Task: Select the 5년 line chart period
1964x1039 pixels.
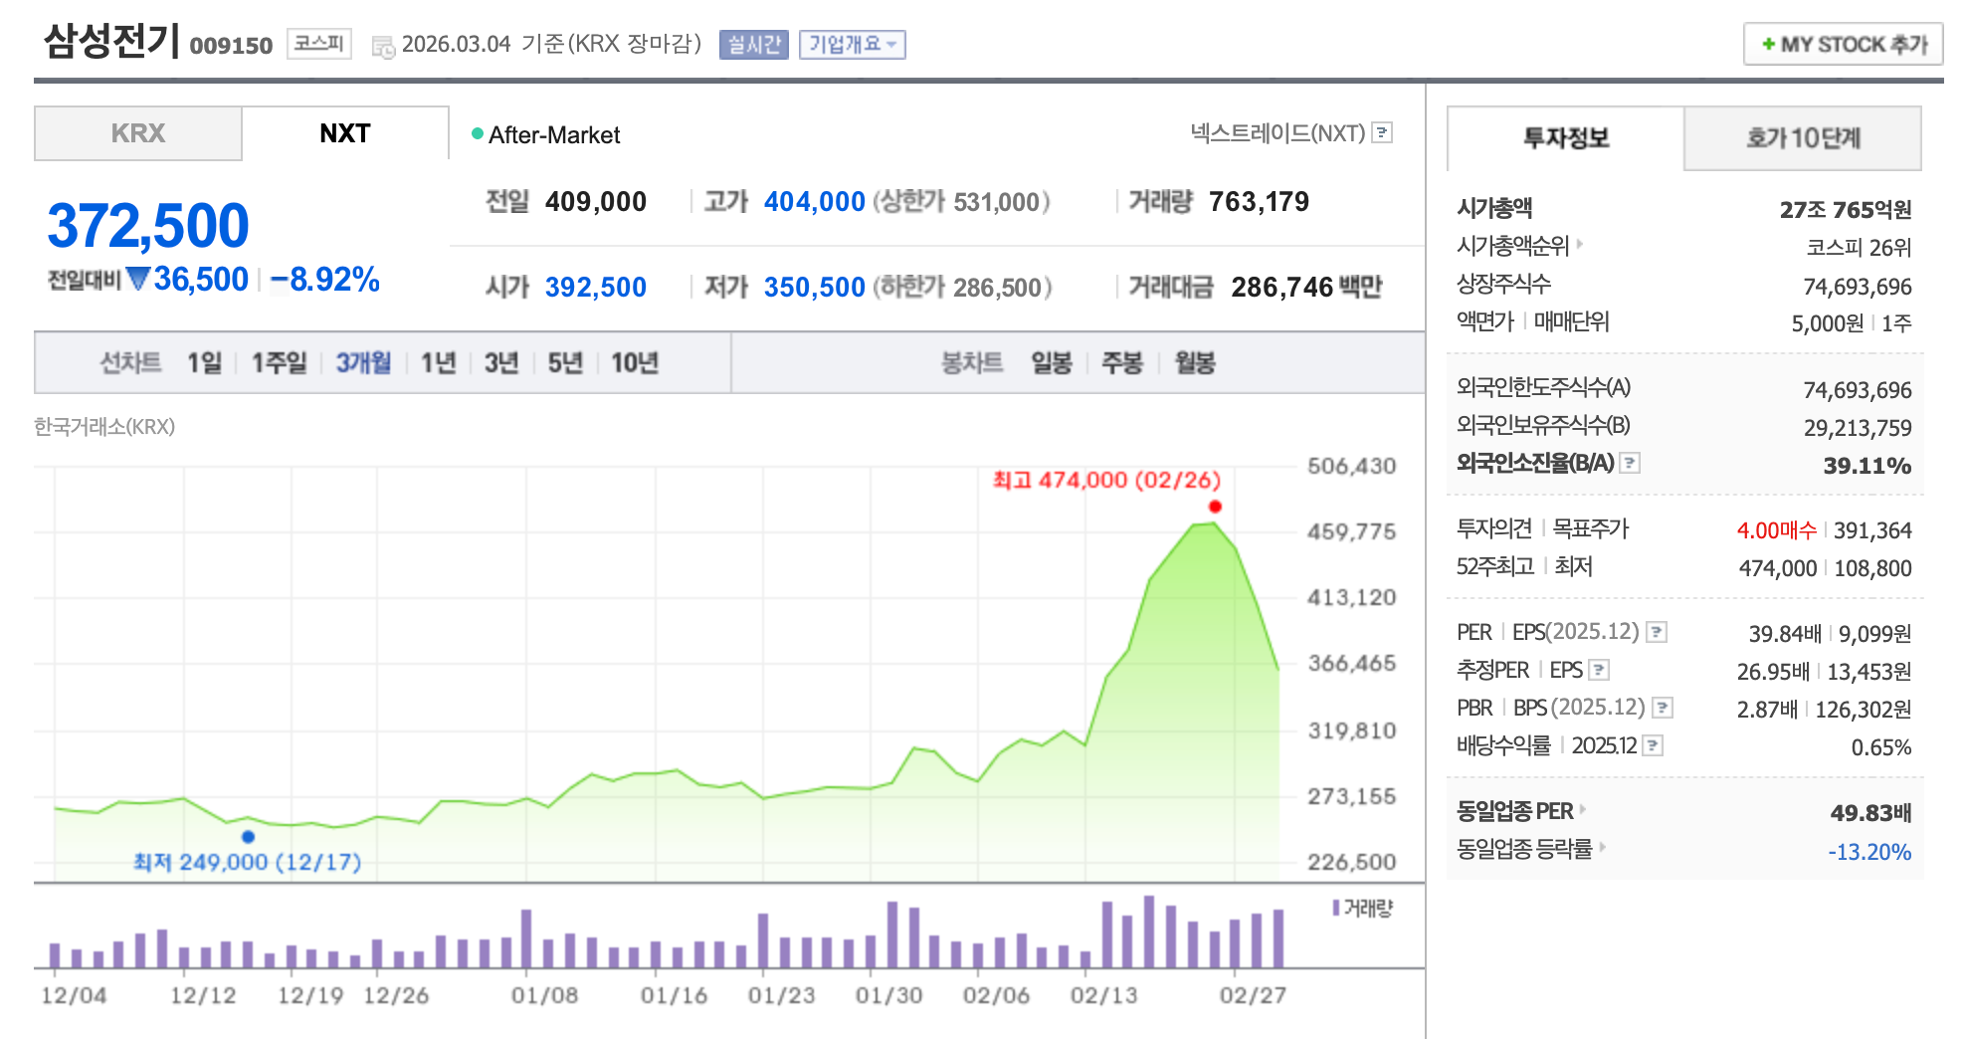Action: coord(565,363)
